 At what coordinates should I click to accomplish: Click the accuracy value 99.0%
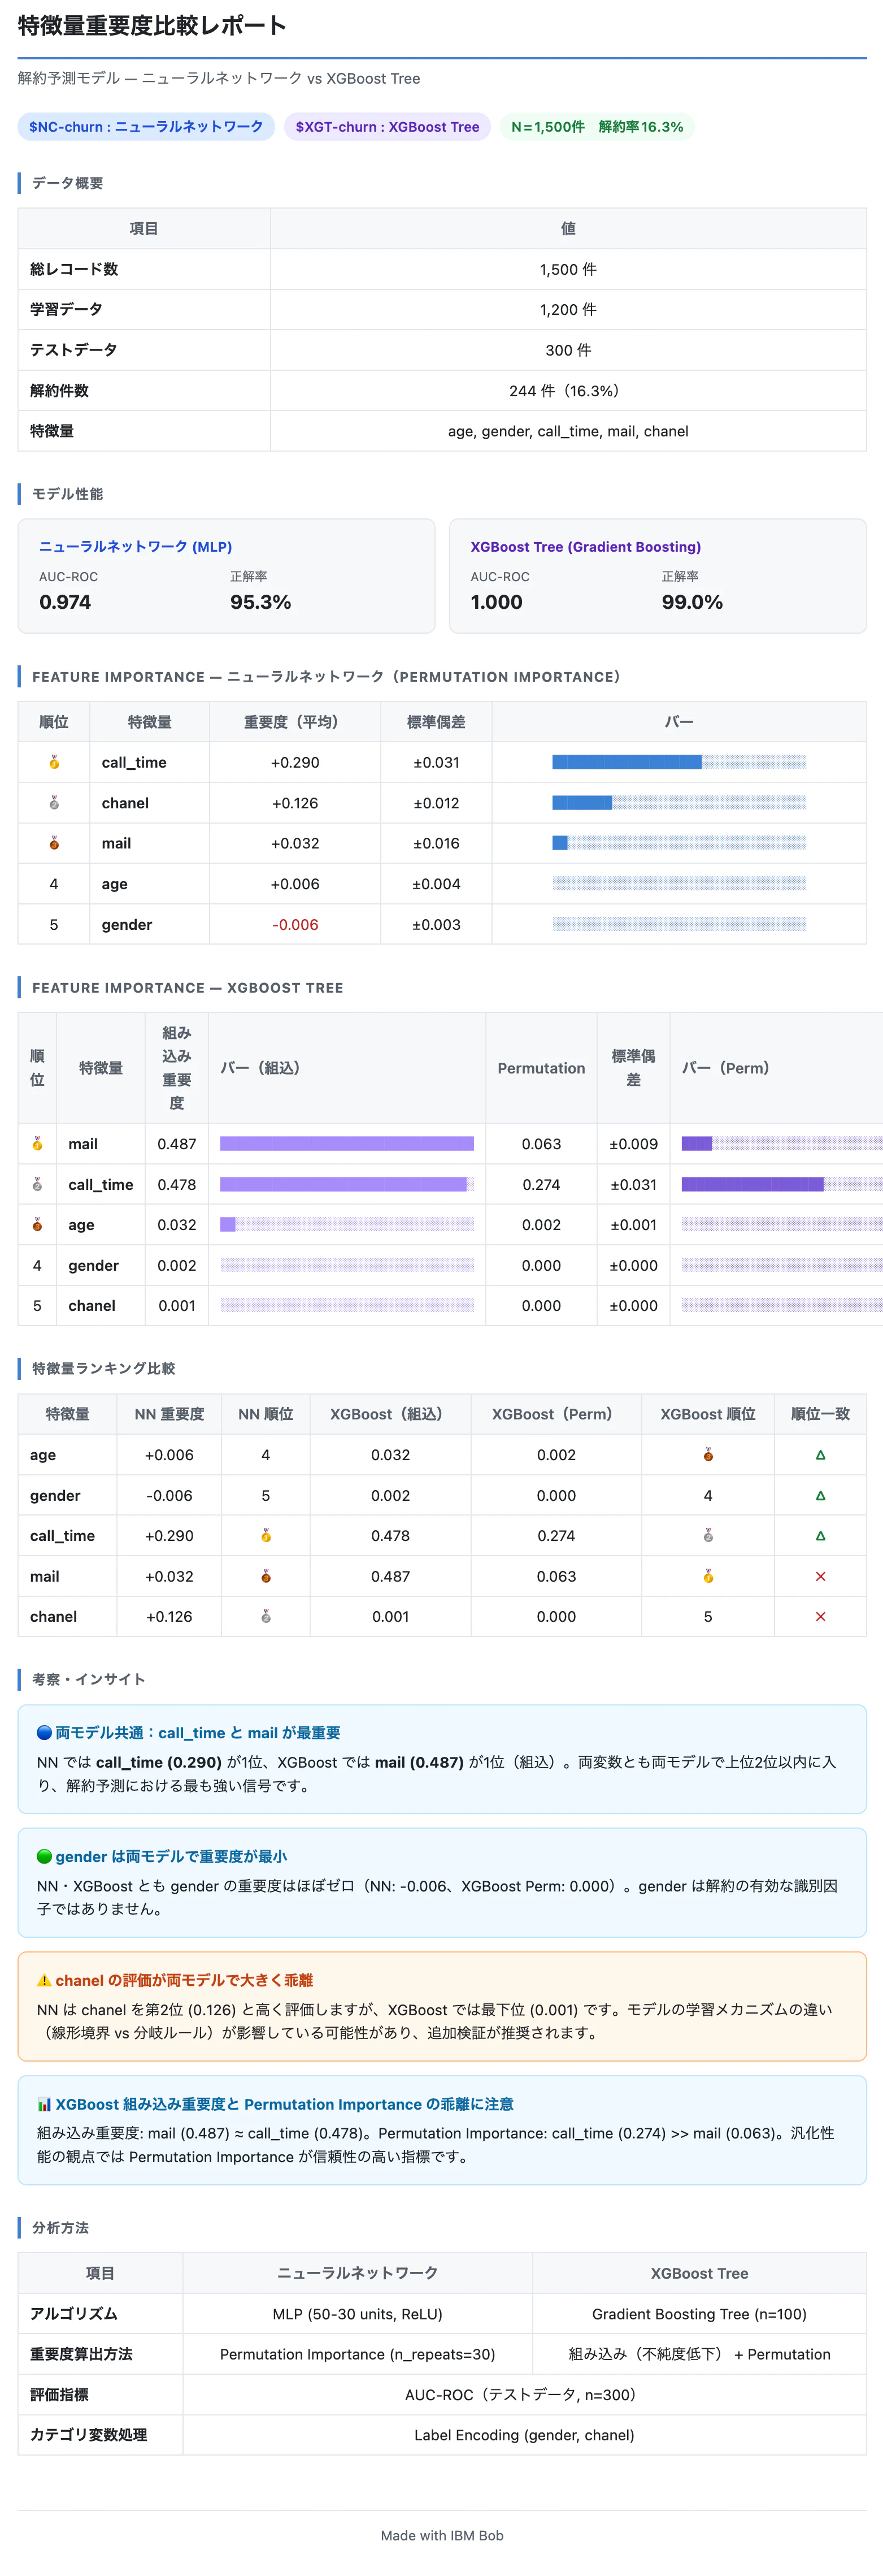click(x=692, y=602)
